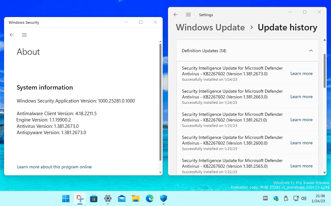Navigate to Windows Update breadcrumb

pyautogui.click(x=210, y=28)
